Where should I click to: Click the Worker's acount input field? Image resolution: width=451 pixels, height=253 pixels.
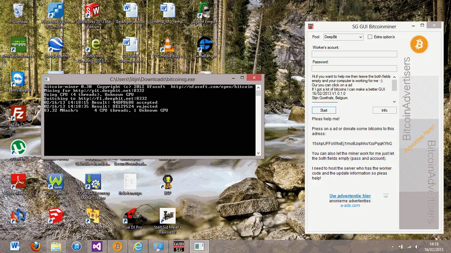(x=354, y=54)
